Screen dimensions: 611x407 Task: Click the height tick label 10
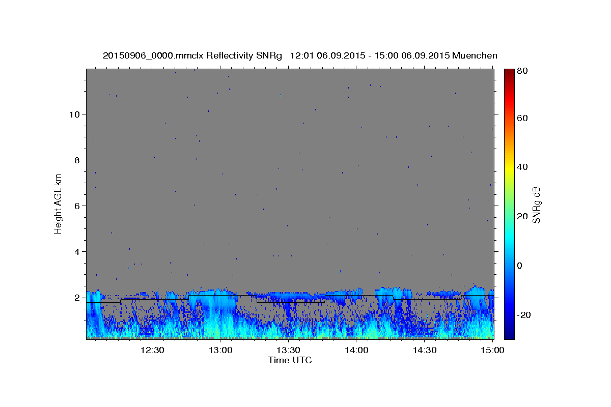click(74, 114)
